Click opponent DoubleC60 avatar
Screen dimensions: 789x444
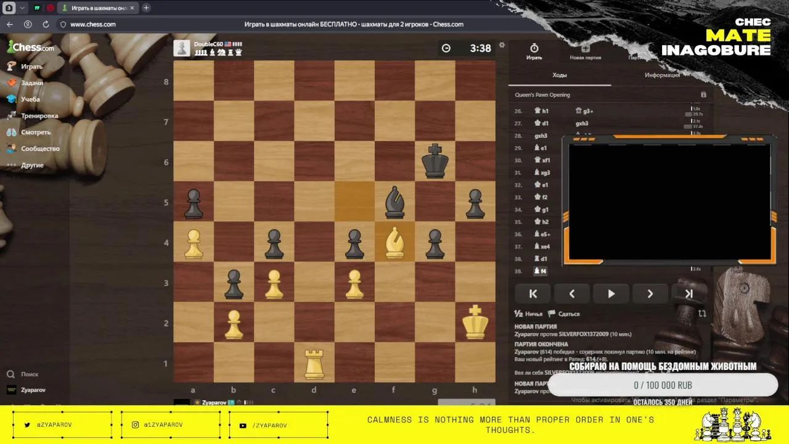(x=182, y=48)
